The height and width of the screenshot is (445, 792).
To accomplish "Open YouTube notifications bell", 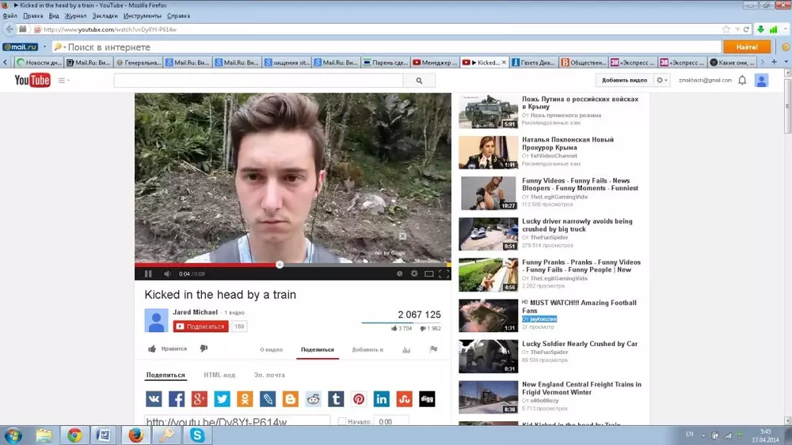I will pyautogui.click(x=742, y=80).
